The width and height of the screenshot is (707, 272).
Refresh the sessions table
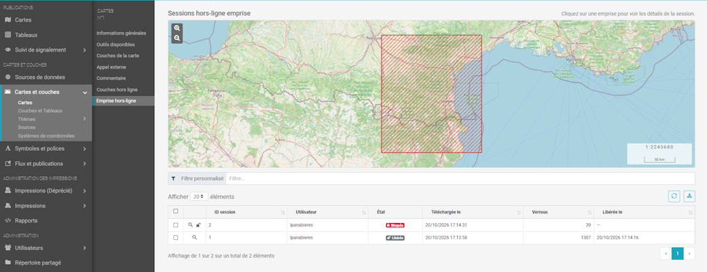coord(674,196)
